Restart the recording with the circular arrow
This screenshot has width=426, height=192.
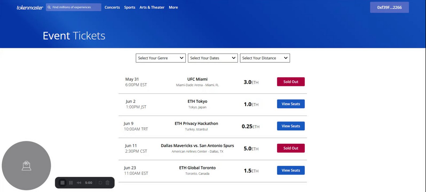click(x=100, y=183)
